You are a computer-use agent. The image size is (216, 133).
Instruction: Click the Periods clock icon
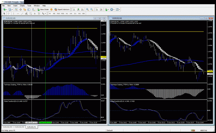(112, 10)
